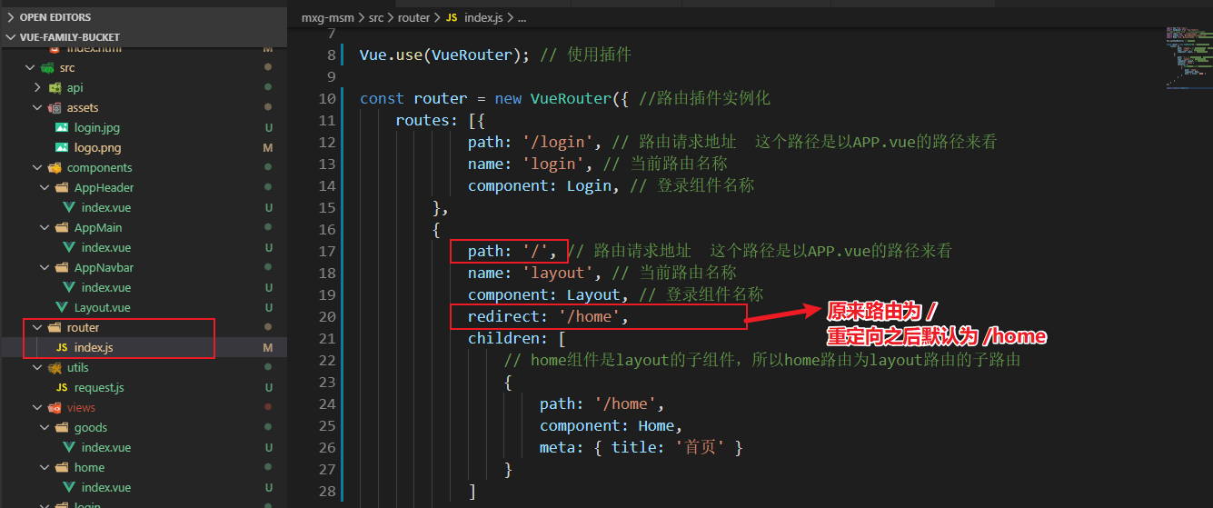Click the path: '/' code on line 17
Screen dimensions: 1213x508
click(x=512, y=251)
